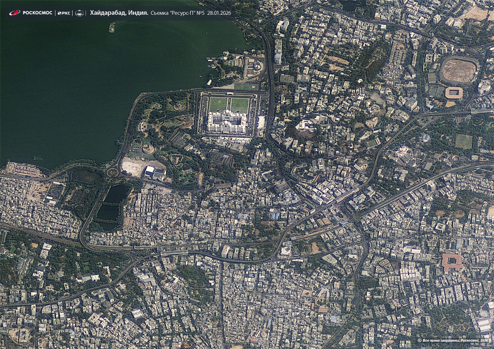Click the right green lawn before white complex

click(x=240, y=105)
